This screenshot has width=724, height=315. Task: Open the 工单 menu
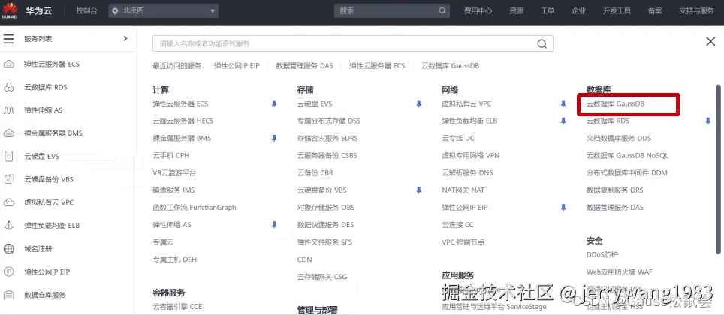(548, 11)
